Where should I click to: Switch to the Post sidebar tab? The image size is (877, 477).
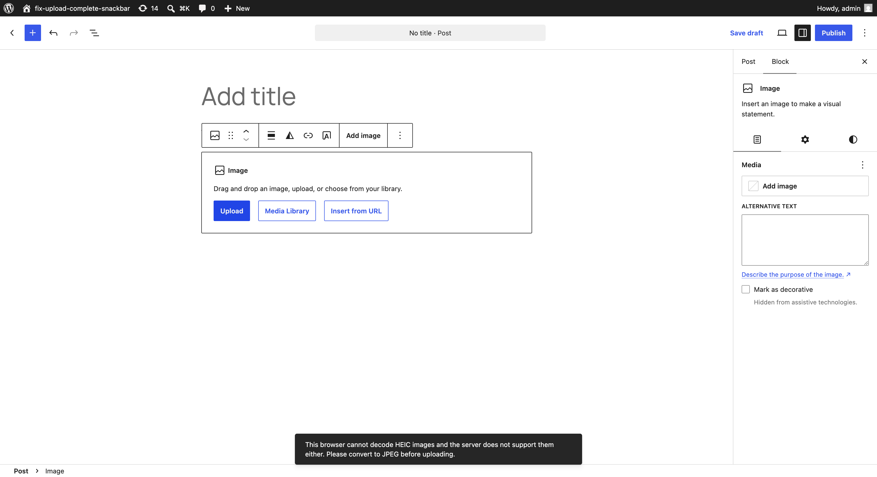point(748,61)
